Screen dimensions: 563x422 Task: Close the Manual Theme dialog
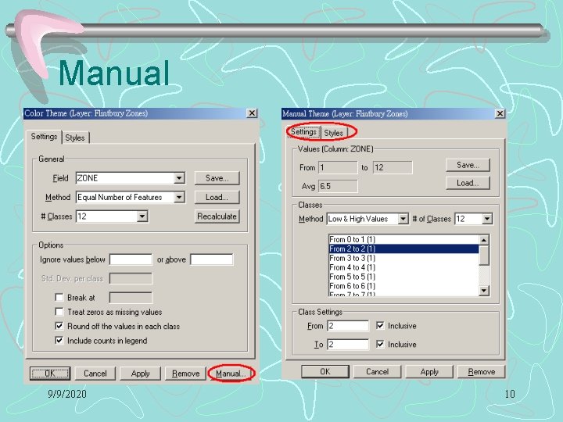(x=500, y=114)
